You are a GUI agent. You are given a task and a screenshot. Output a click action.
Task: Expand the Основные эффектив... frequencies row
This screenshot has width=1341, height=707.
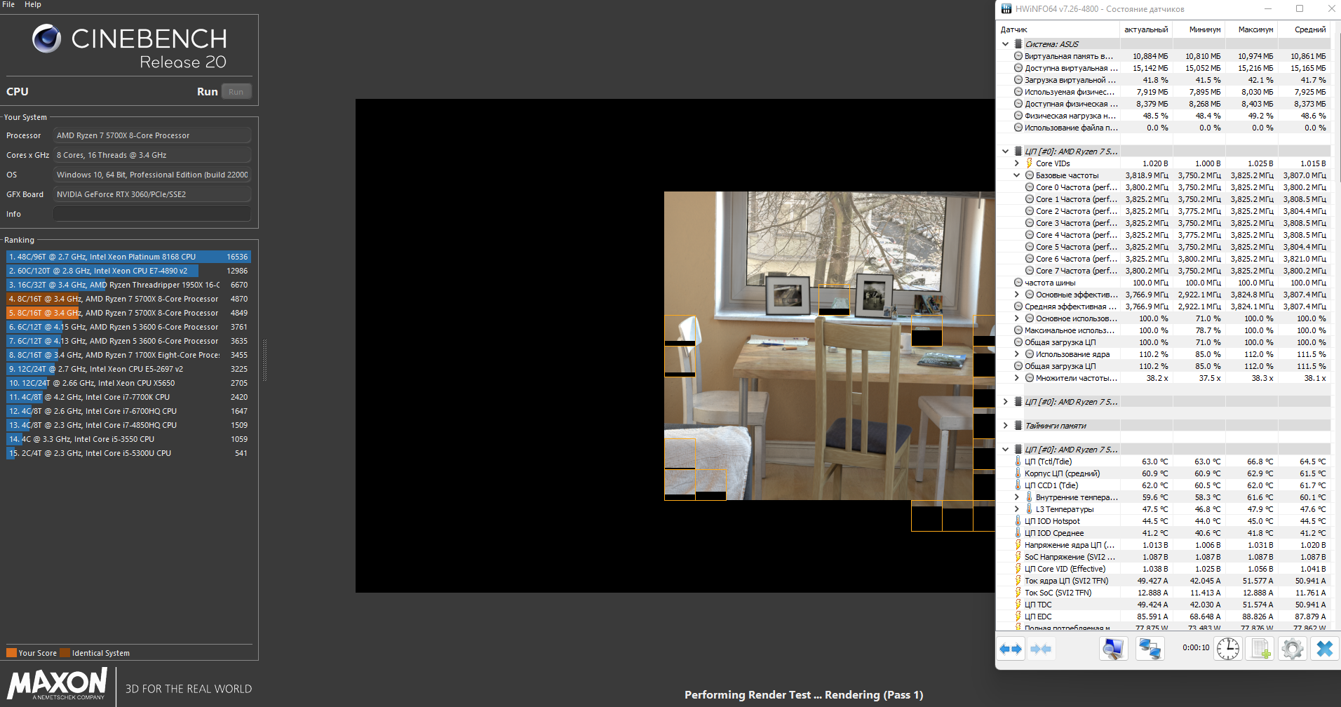point(1016,295)
